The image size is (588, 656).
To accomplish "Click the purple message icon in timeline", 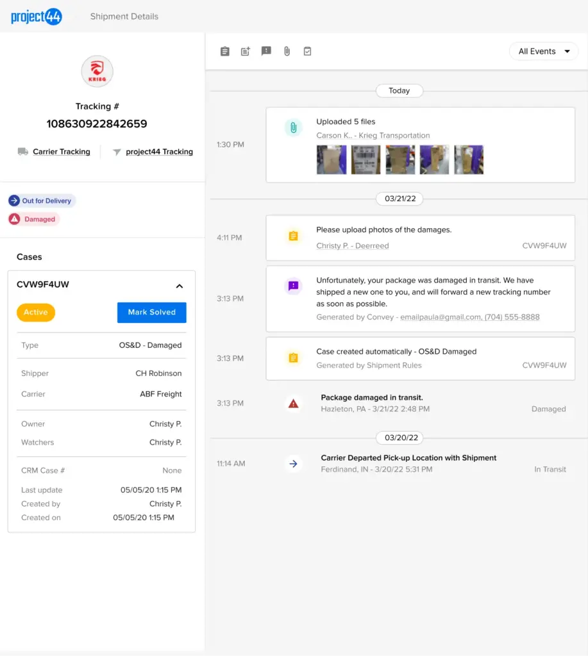I will (293, 286).
